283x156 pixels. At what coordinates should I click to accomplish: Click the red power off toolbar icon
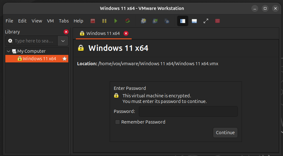[x=93, y=21]
